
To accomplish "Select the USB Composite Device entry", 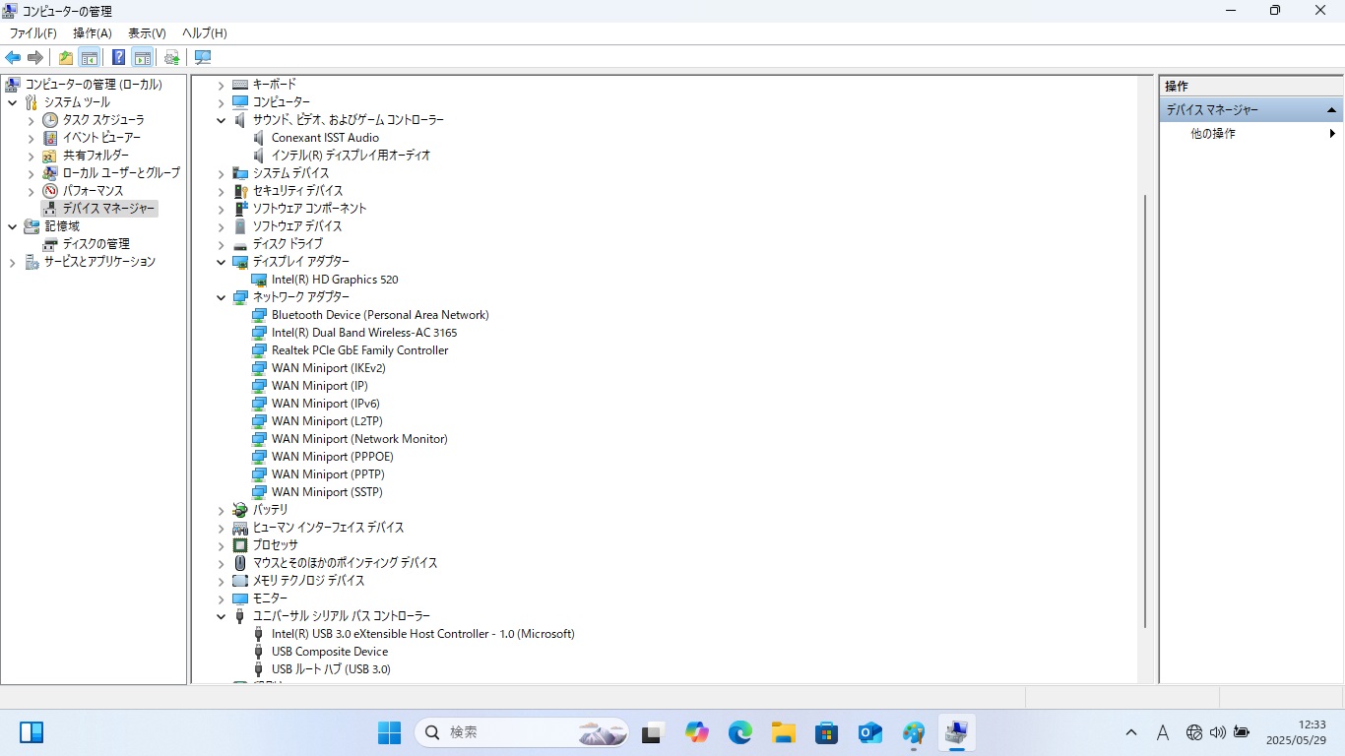I will (x=330, y=652).
